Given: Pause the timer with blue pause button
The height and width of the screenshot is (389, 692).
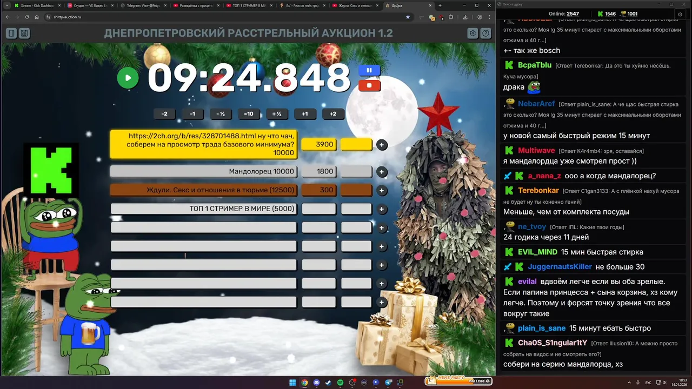Looking at the screenshot, I should point(369,70).
